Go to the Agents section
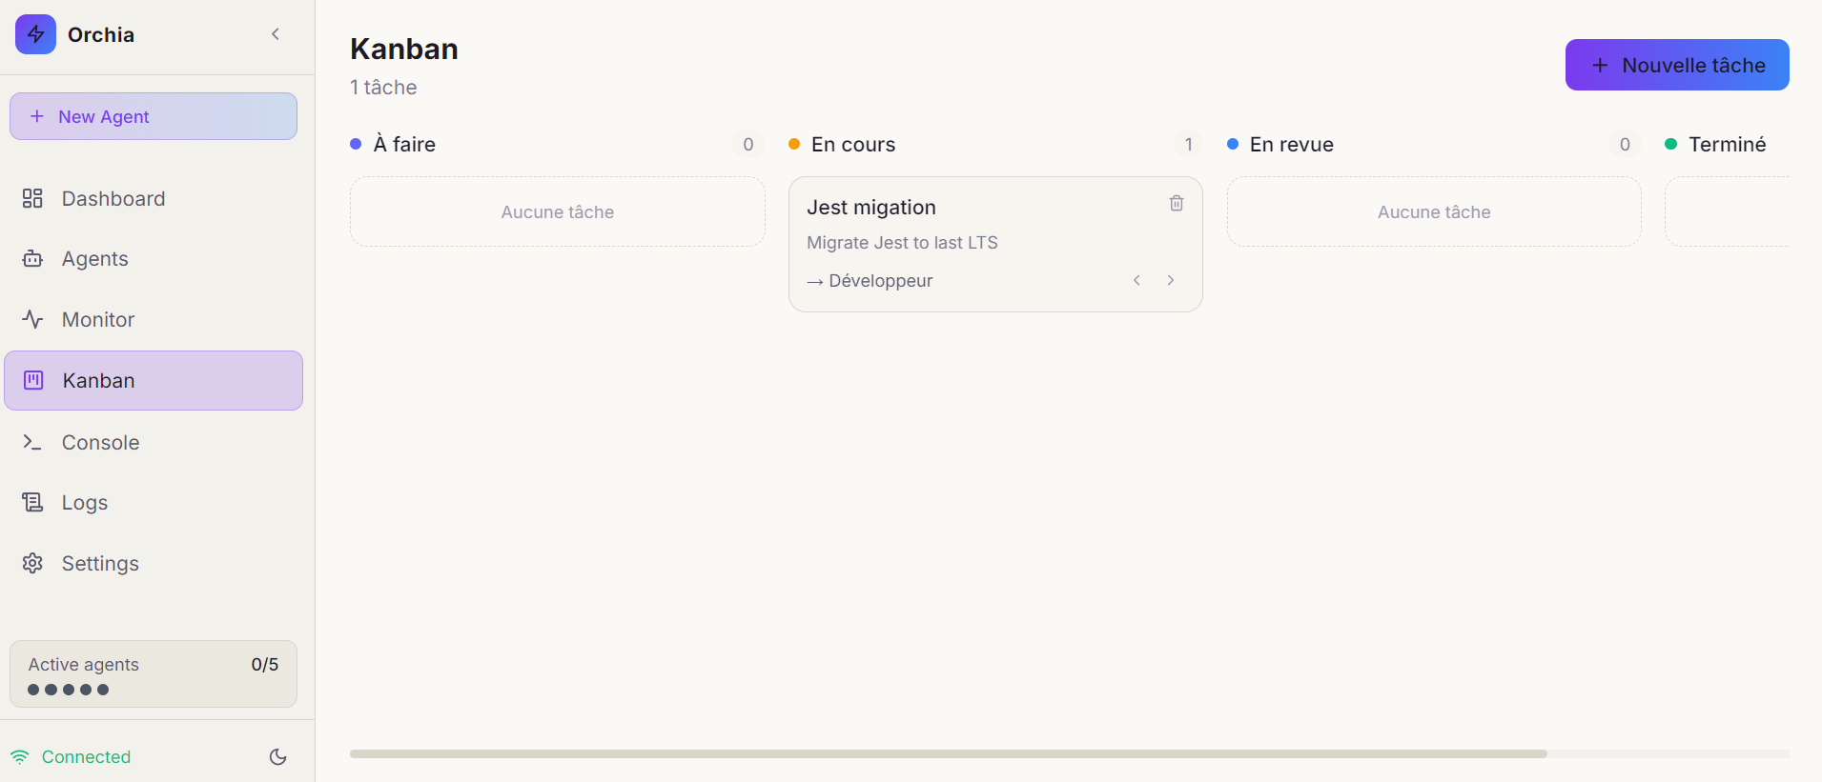The image size is (1822, 782). pyautogui.click(x=154, y=259)
